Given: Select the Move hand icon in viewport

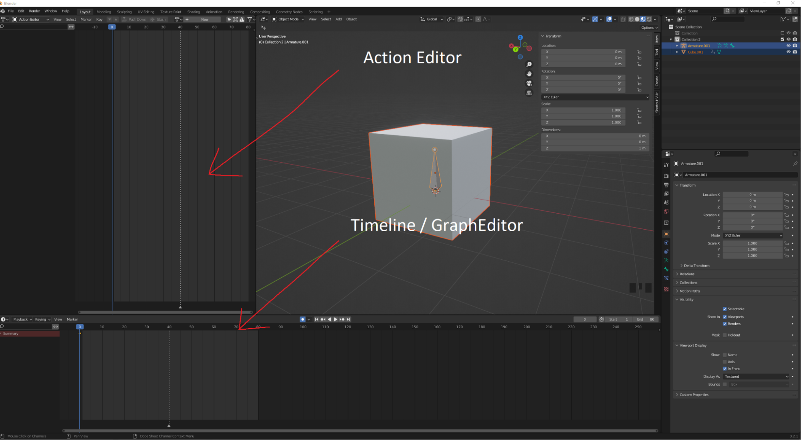Looking at the screenshot, I should [x=529, y=74].
